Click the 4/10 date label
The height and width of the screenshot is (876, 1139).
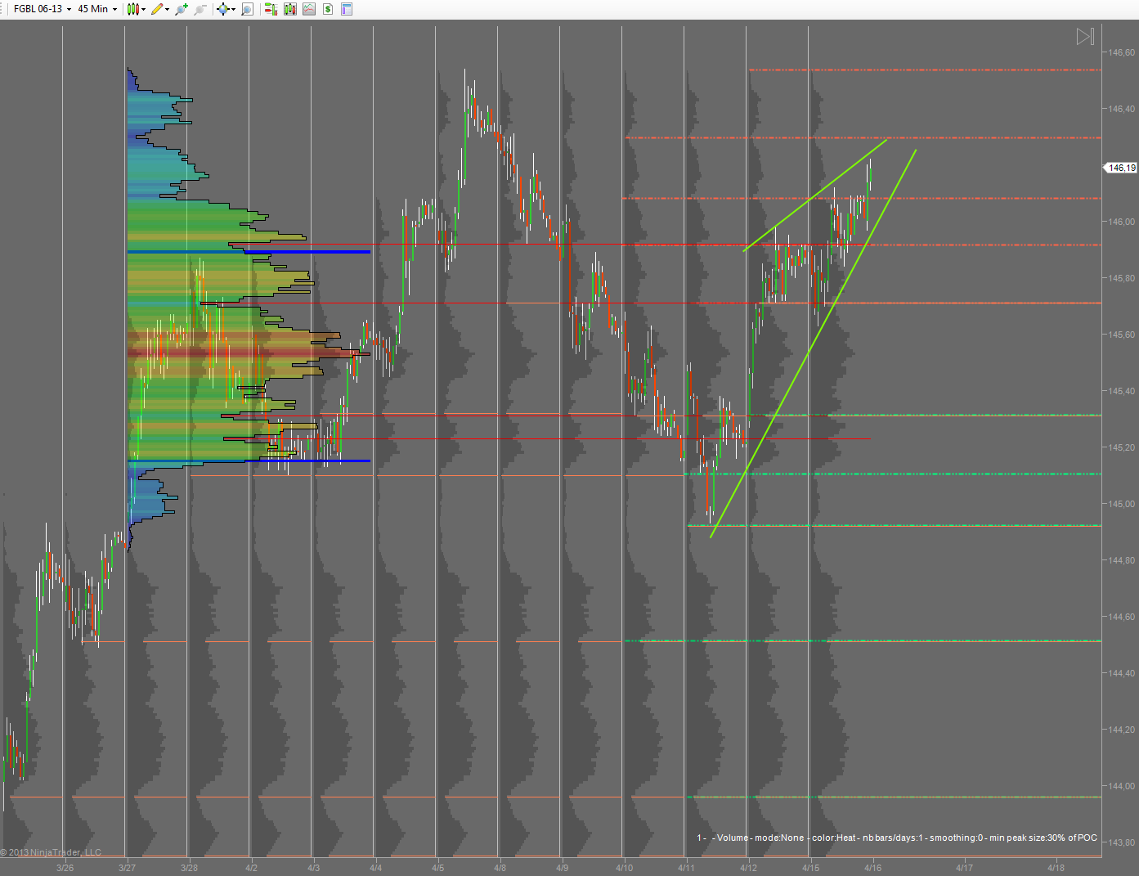pos(625,868)
